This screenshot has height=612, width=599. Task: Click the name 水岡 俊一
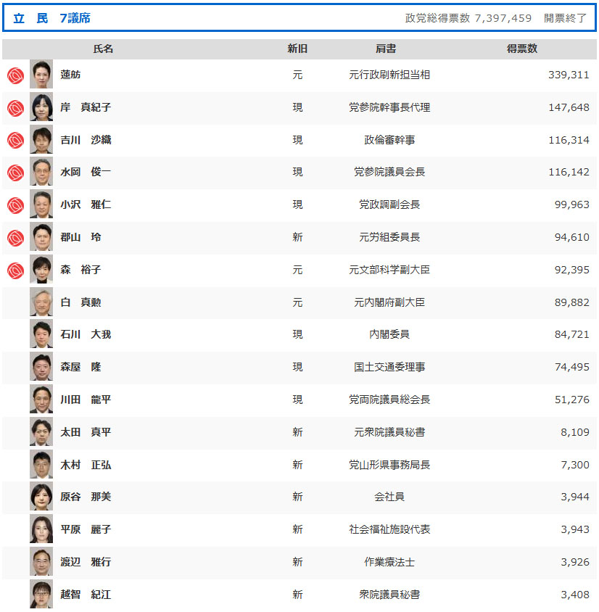[86, 172]
